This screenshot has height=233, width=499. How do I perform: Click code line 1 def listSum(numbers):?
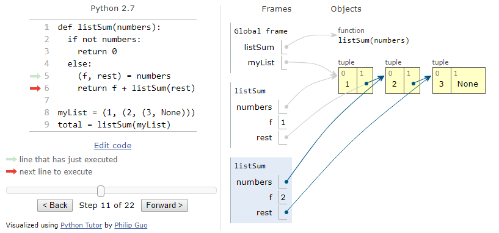point(109,27)
